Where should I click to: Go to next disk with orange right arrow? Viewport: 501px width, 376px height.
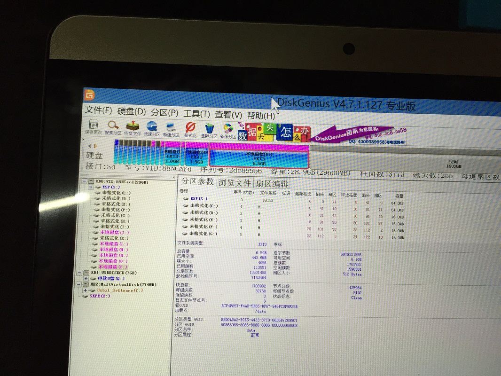(95, 146)
